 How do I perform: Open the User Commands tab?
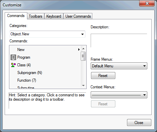pyautogui.click(x=78, y=16)
